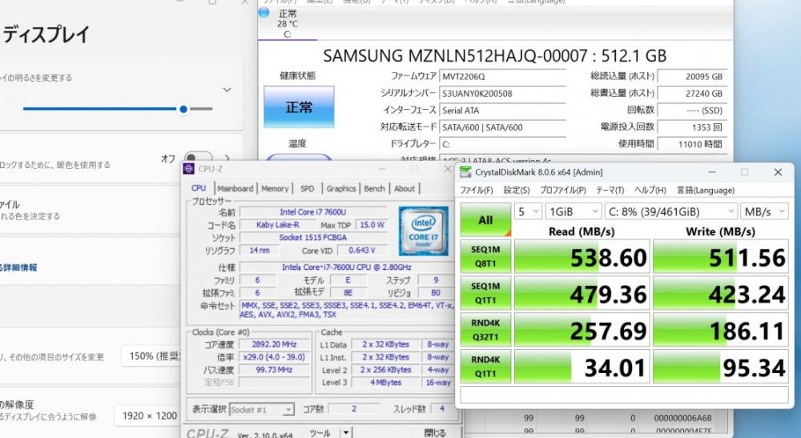Switch to the About tab in CPU-Z
The width and height of the screenshot is (801, 438).
click(x=405, y=188)
